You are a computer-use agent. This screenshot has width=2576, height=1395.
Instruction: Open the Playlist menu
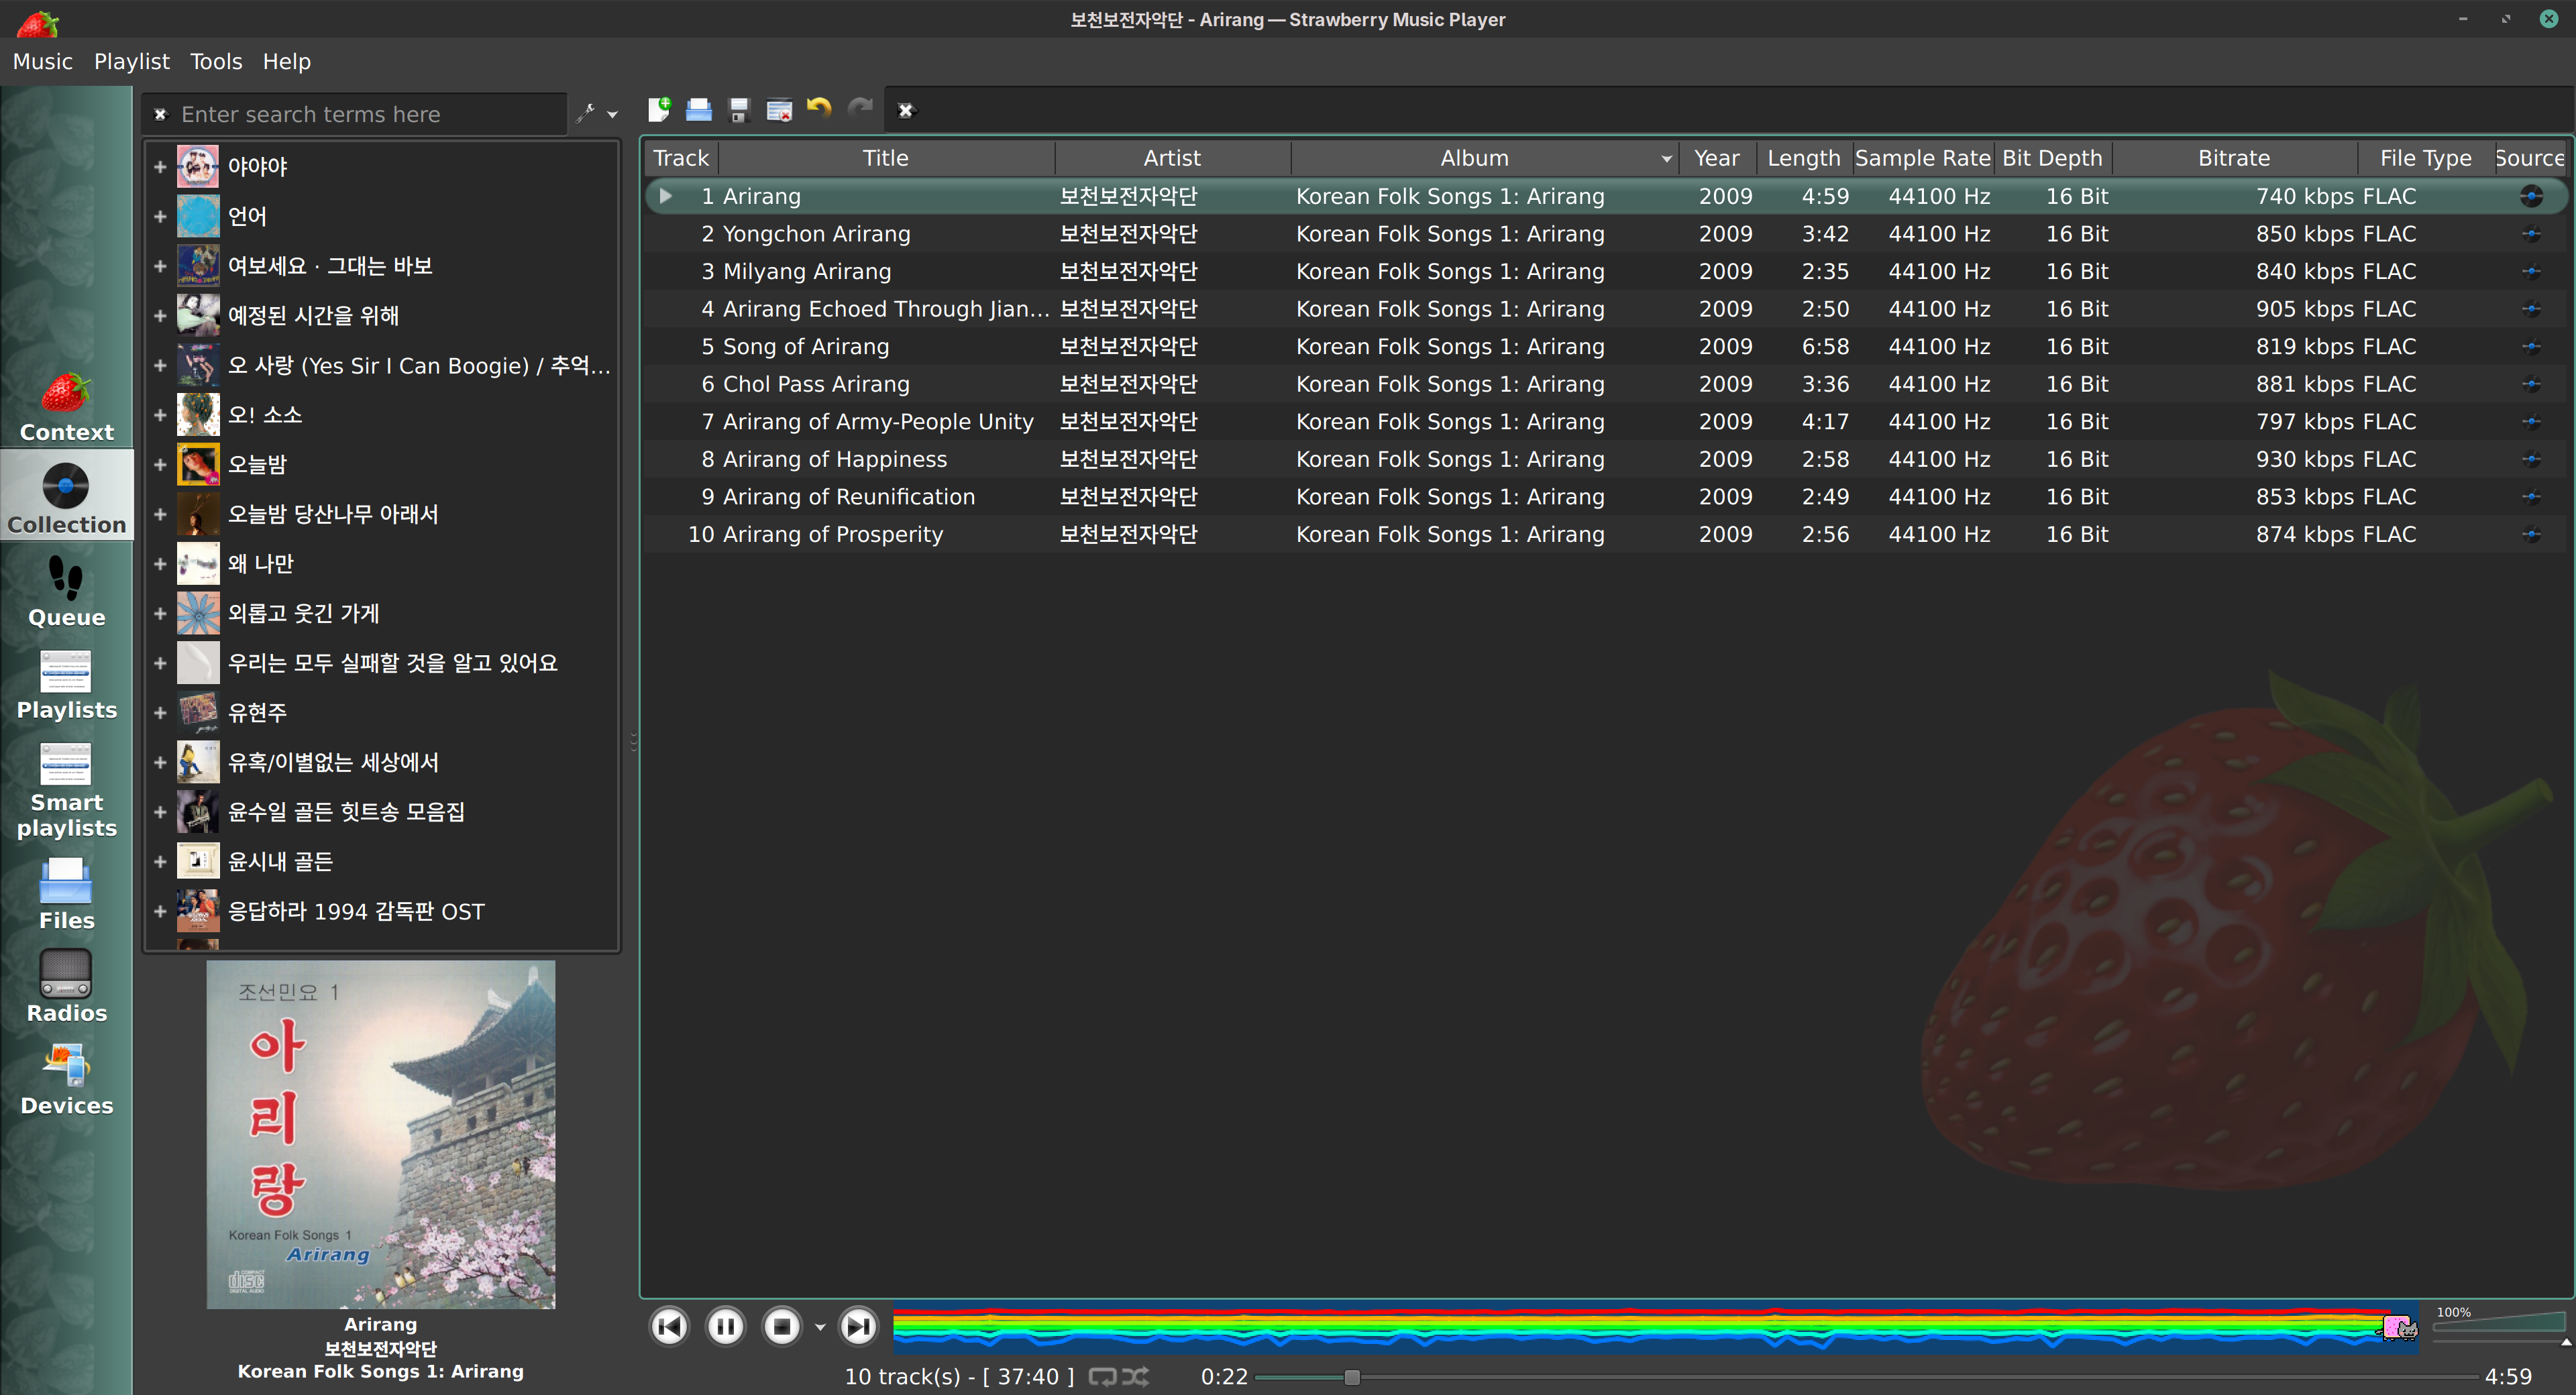point(132,62)
